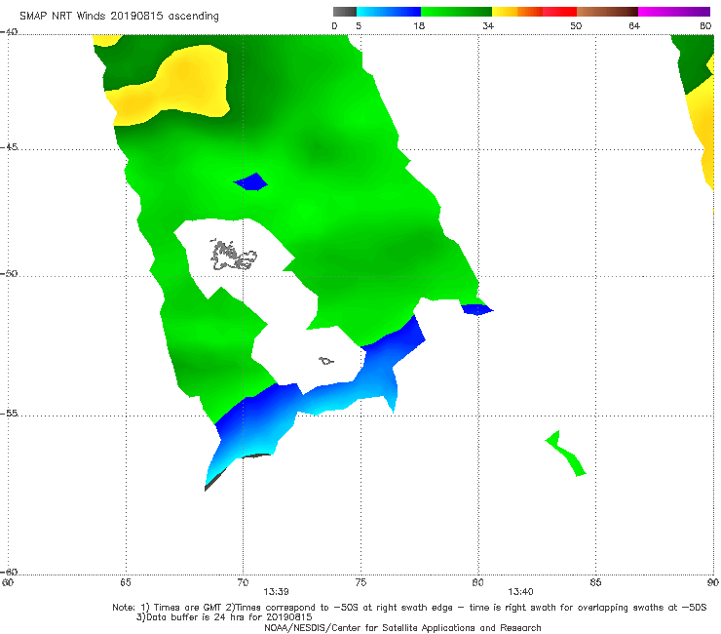The image size is (721, 634).
Task: Click the swath time label '13:40'
Action: [x=520, y=592]
